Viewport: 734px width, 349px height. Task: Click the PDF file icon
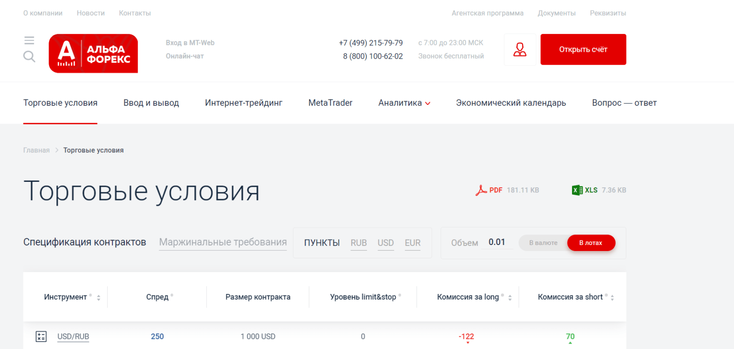[x=481, y=190]
